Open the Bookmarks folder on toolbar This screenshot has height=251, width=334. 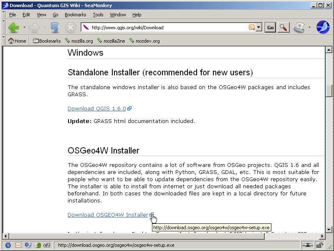pyautogui.click(x=47, y=41)
